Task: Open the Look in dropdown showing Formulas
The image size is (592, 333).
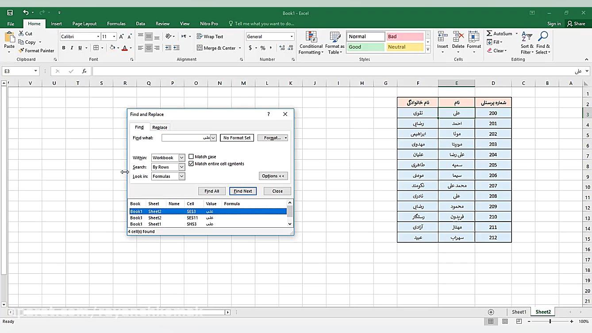Action: 181,176
